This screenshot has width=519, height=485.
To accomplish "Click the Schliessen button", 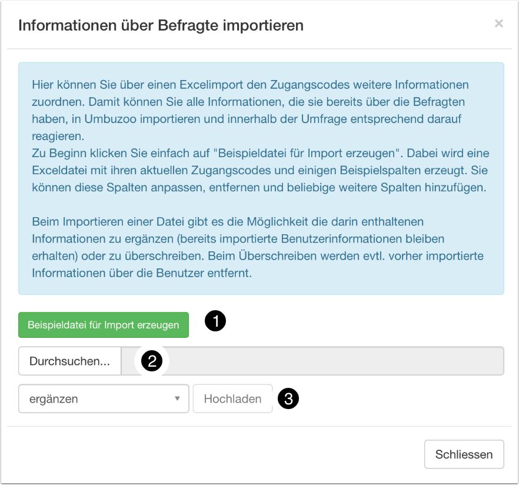I will (464, 454).
